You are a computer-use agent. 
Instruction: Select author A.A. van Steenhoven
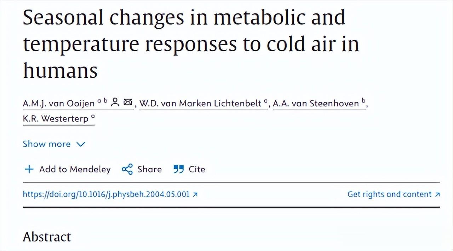[316, 104]
